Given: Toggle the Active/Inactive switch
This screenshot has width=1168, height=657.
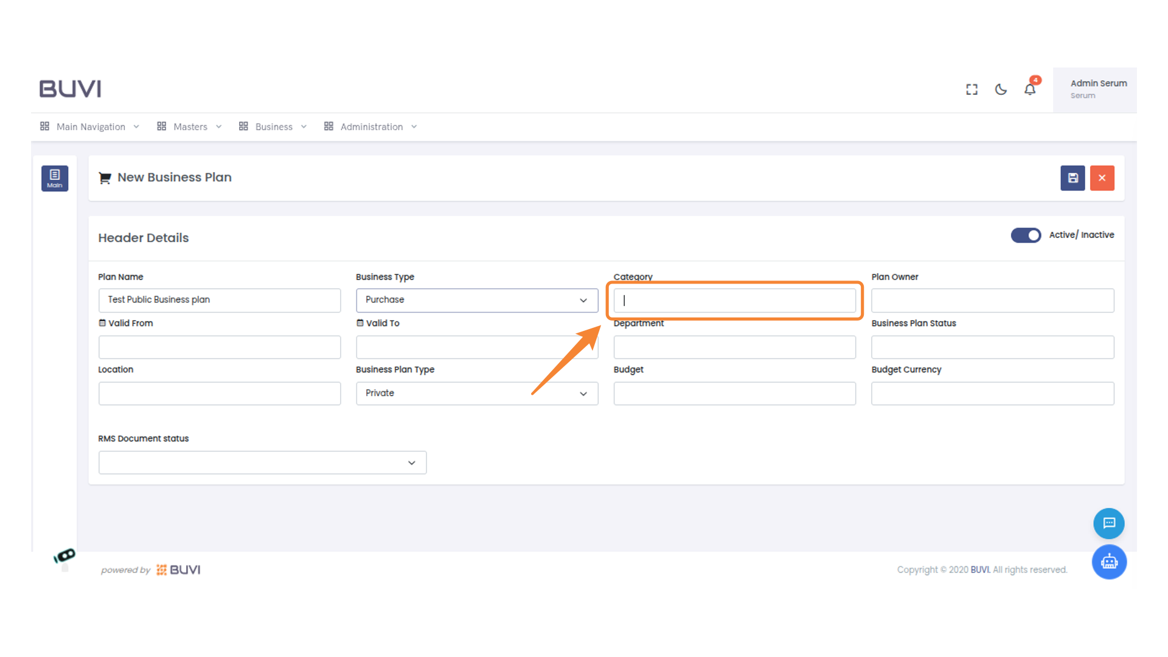Looking at the screenshot, I should pyautogui.click(x=1026, y=235).
